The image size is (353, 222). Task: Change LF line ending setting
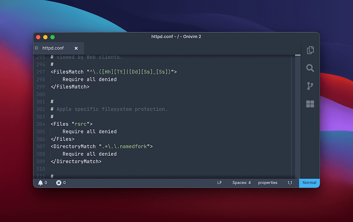[x=220, y=183]
